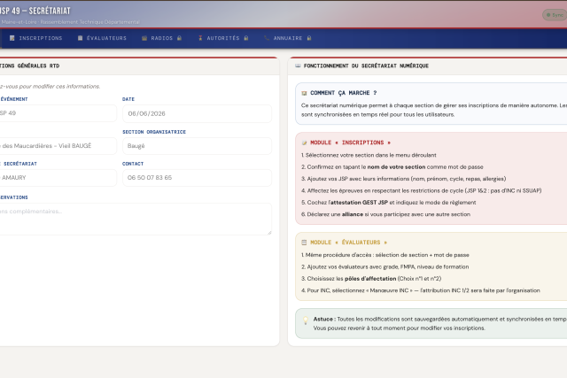Open the Annuaire tab

tap(287, 38)
